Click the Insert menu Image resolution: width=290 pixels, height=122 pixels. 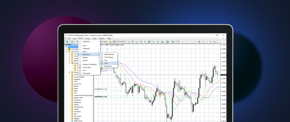(81, 39)
